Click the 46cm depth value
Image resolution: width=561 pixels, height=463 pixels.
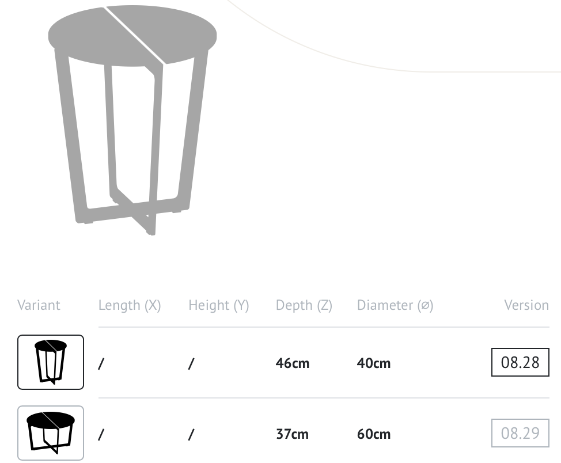tap(292, 363)
